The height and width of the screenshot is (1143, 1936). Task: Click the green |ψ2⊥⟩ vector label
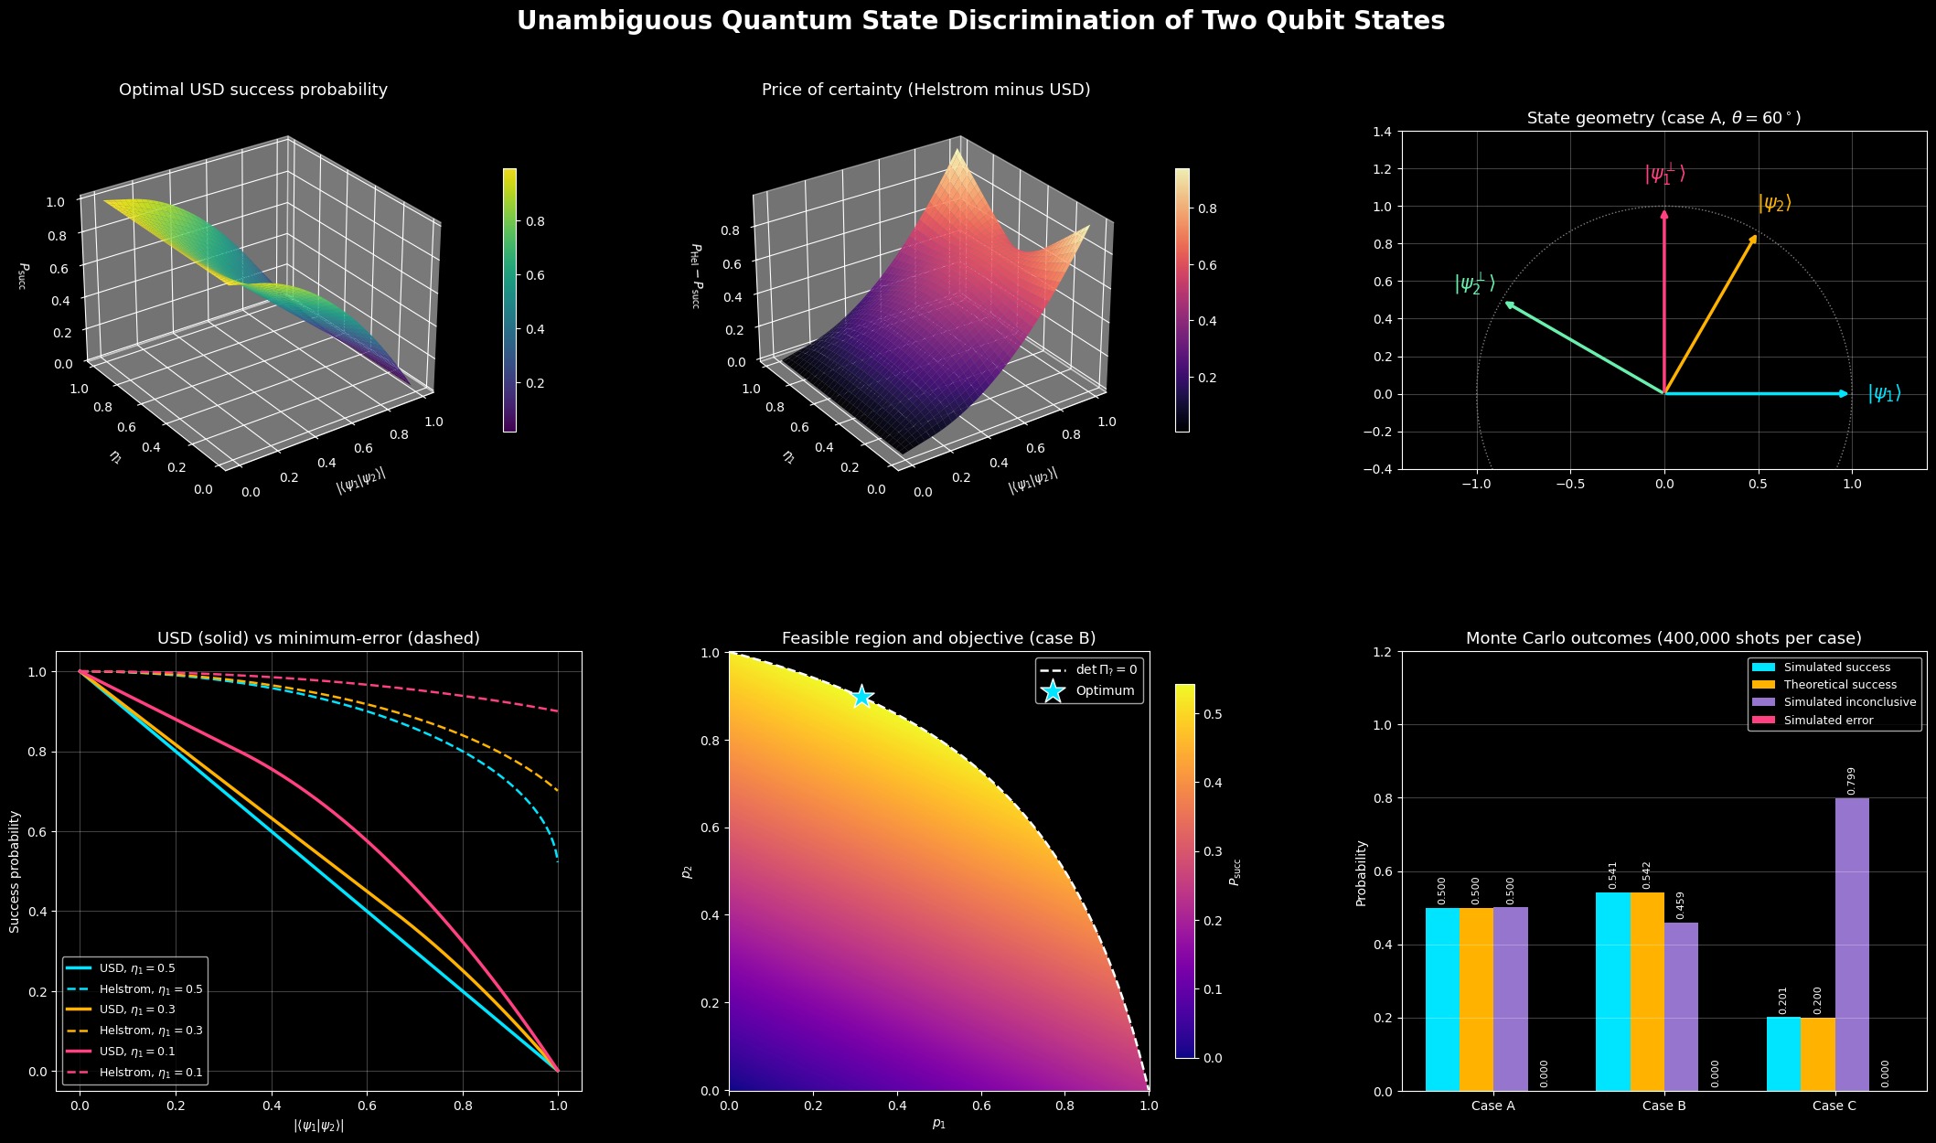point(1474,283)
